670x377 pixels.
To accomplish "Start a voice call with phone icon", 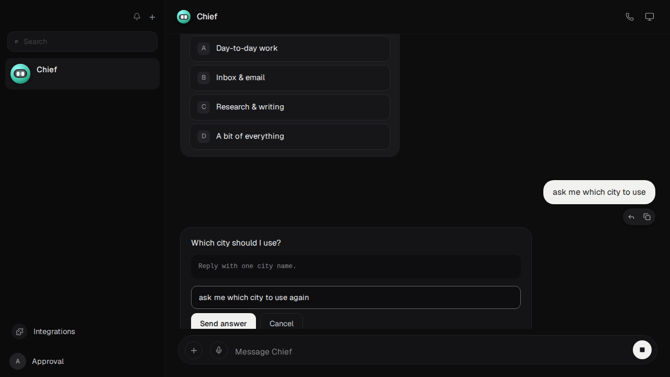I will [630, 17].
